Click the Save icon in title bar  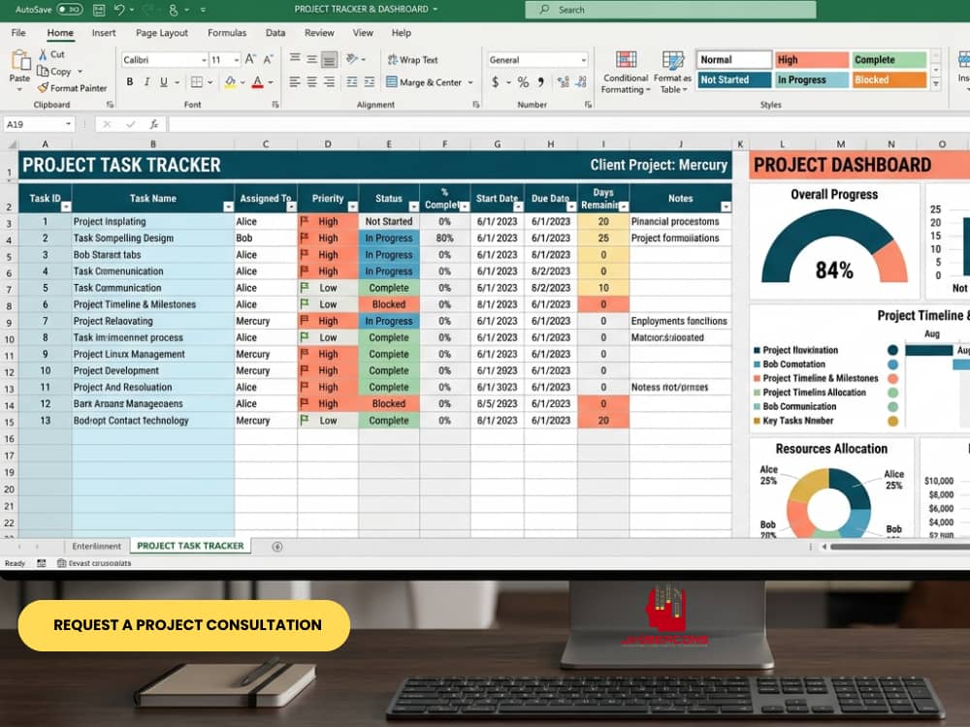(x=98, y=10)
